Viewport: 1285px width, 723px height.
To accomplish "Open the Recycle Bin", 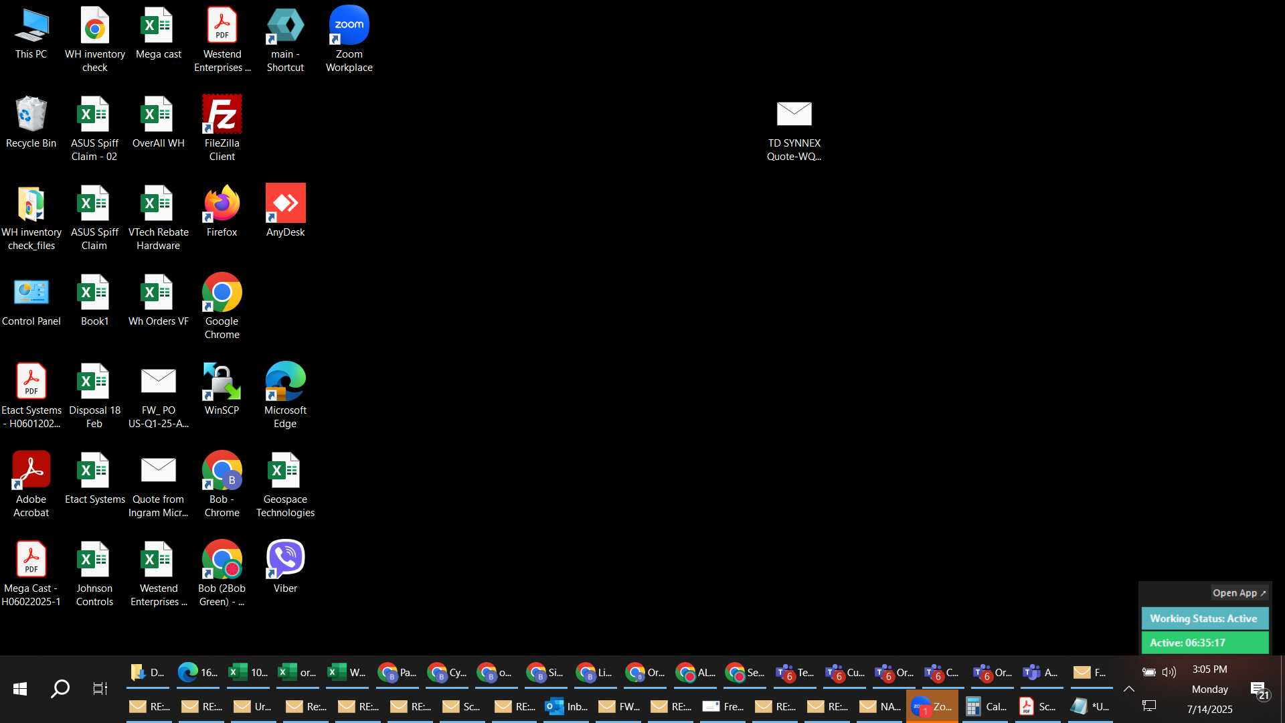I will 31,123.
